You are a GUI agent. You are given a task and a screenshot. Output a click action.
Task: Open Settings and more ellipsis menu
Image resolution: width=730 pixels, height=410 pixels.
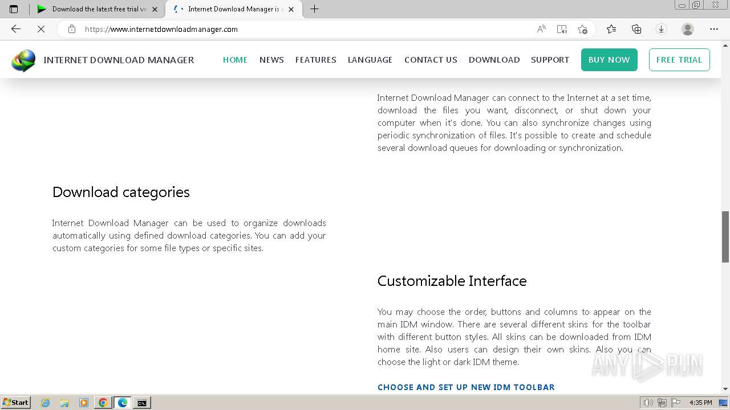pyautogui.click(x=714, y=29)
